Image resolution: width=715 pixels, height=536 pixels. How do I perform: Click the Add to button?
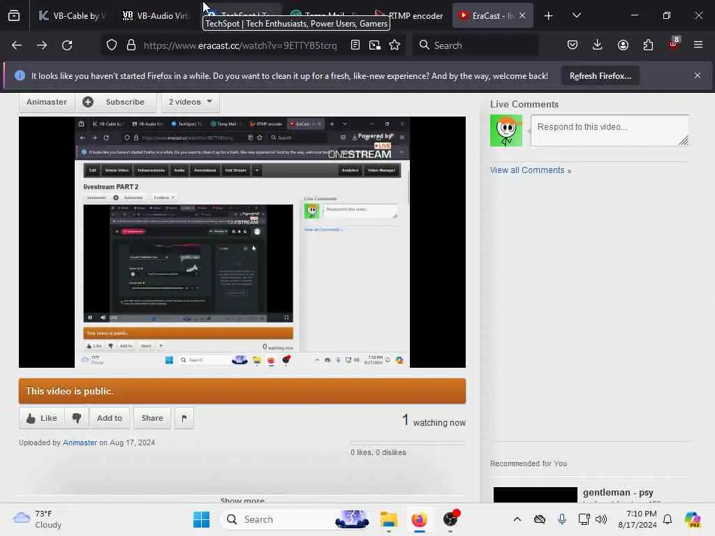[110, 418]
